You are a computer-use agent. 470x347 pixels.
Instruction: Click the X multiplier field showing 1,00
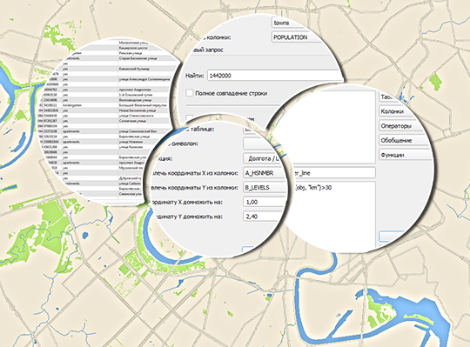(x=264, y=202)
